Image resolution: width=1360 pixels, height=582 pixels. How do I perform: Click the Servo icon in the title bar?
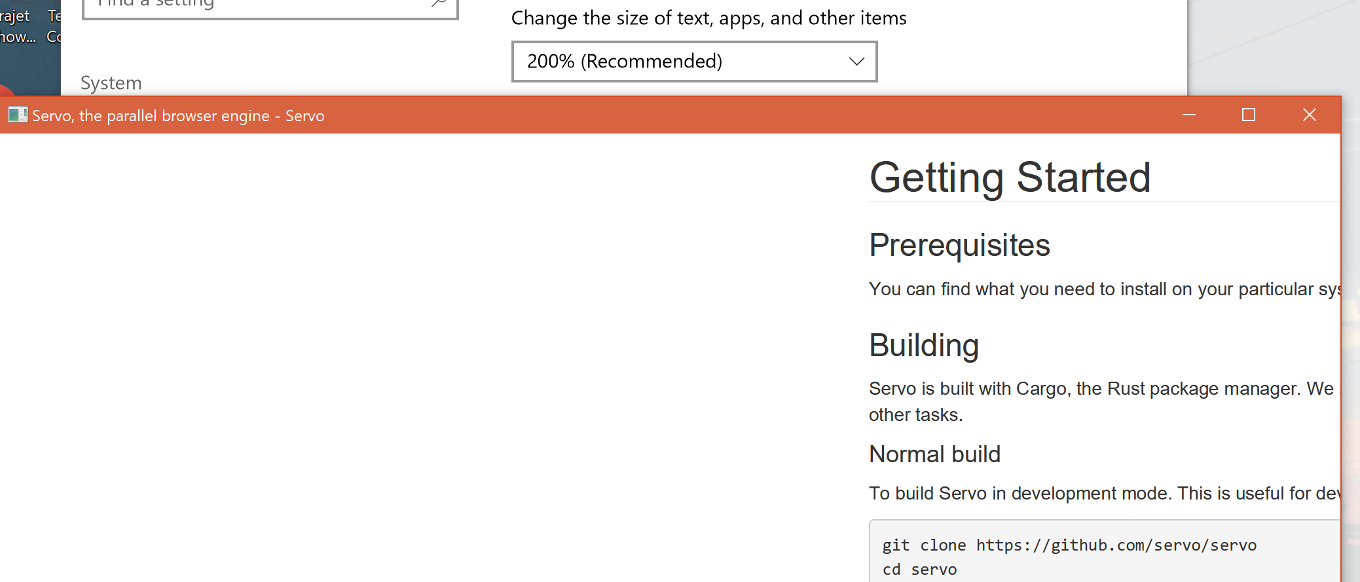(17, 115)
